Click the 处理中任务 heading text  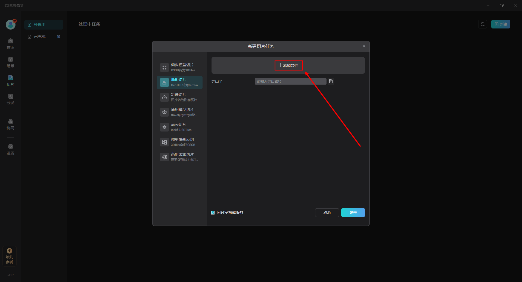click(89, 24)
